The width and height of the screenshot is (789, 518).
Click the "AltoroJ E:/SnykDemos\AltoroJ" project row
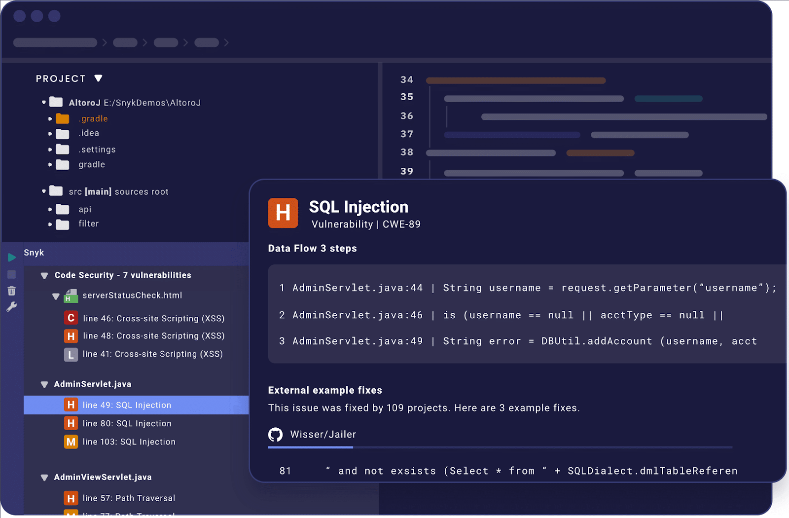135,103
